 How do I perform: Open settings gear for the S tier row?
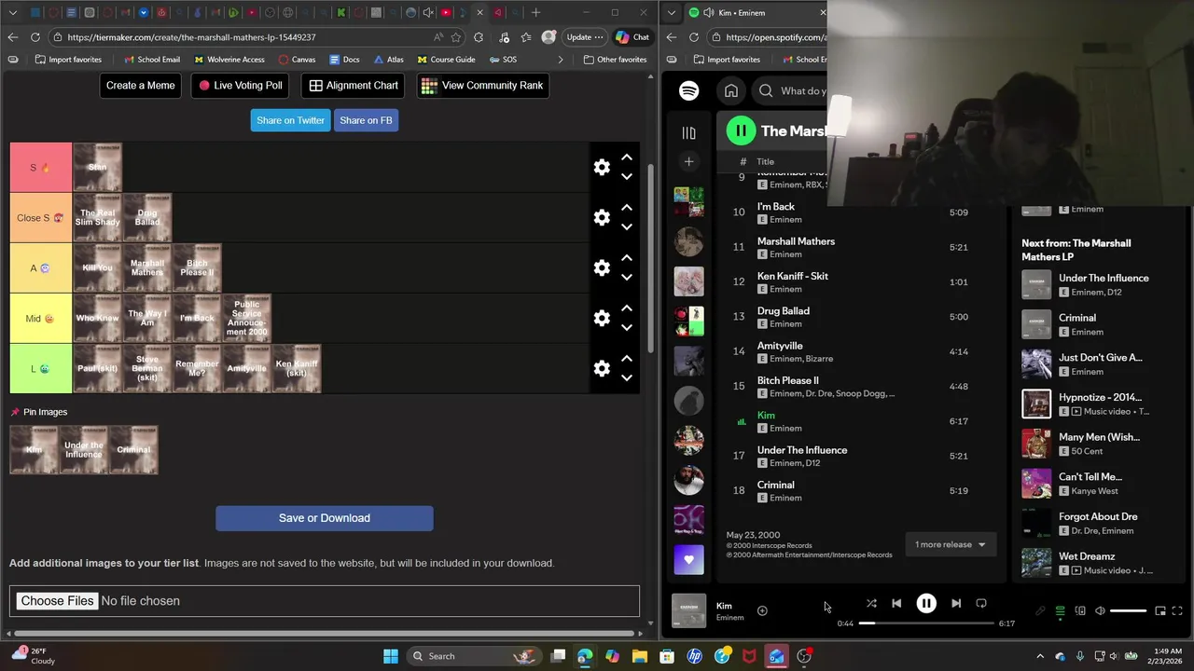(602, 167)
